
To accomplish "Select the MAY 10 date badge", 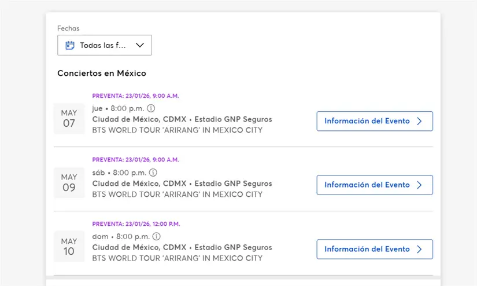I will pos(69,247).
